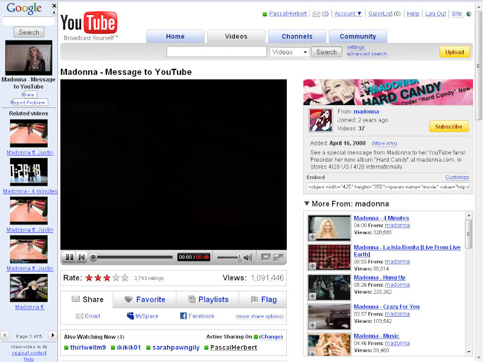The image size is (483, 362).
Task: Switch player to full-screen view icon
Action: pos(278,257)
